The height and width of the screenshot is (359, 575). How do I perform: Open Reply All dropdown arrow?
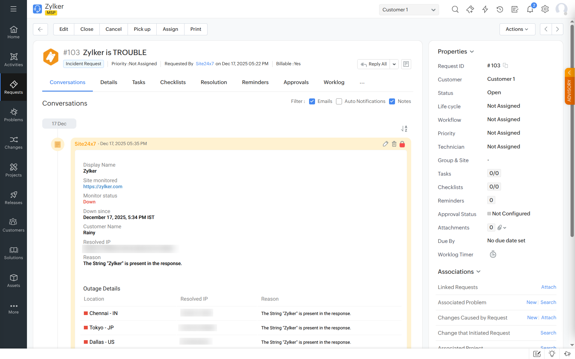pos(394,64)
